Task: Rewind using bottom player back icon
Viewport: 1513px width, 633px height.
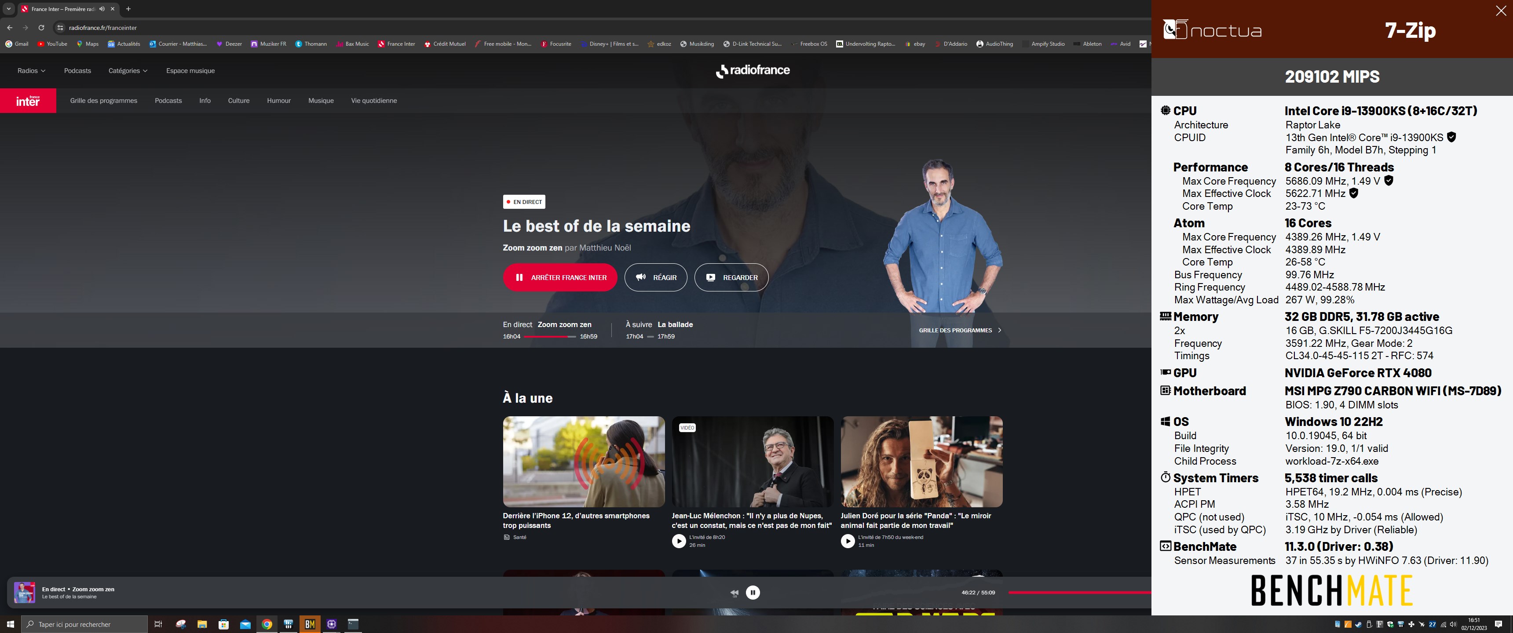Action: [x=734, y=593]
